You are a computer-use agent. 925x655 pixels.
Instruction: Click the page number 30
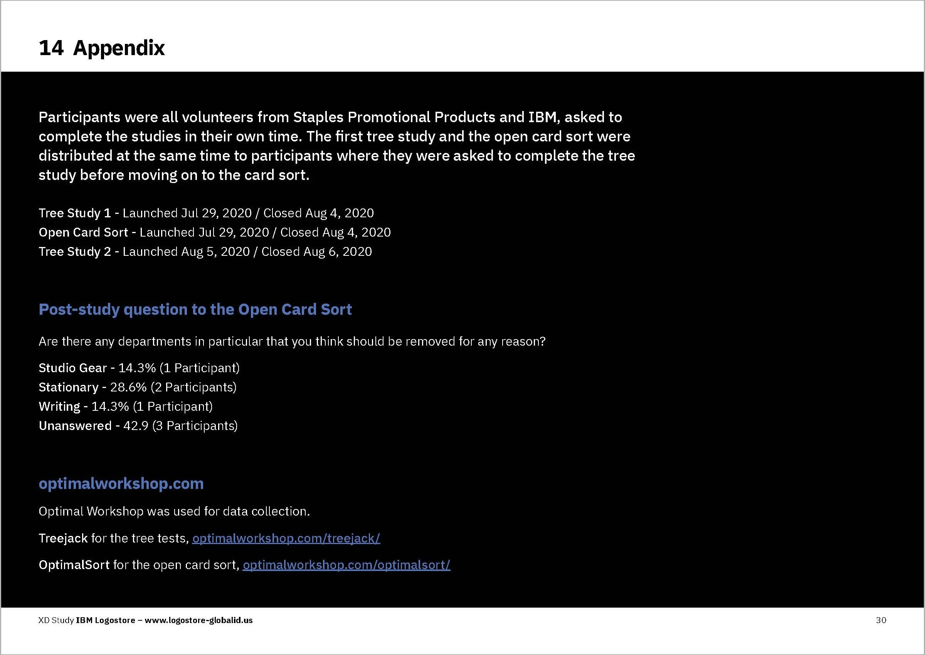(881, 620)
